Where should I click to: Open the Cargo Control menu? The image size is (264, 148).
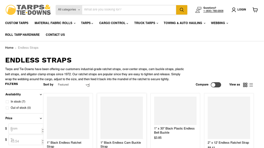click(x=114, y=23)
